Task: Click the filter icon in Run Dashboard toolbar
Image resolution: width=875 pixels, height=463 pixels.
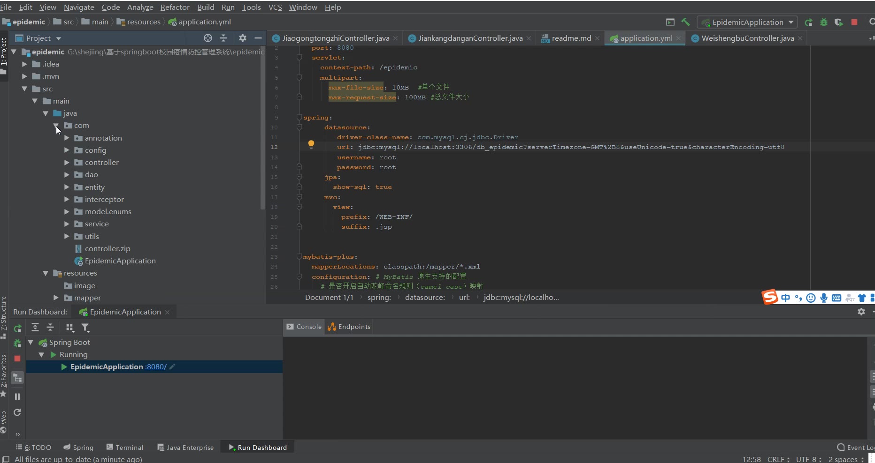Action: (x=85, y=328)
